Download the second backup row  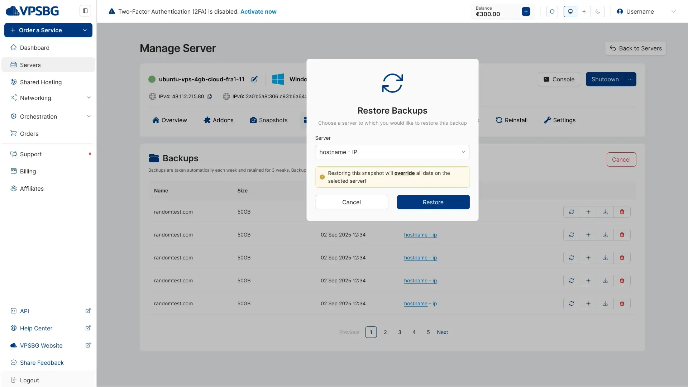(x=605, y=235)
